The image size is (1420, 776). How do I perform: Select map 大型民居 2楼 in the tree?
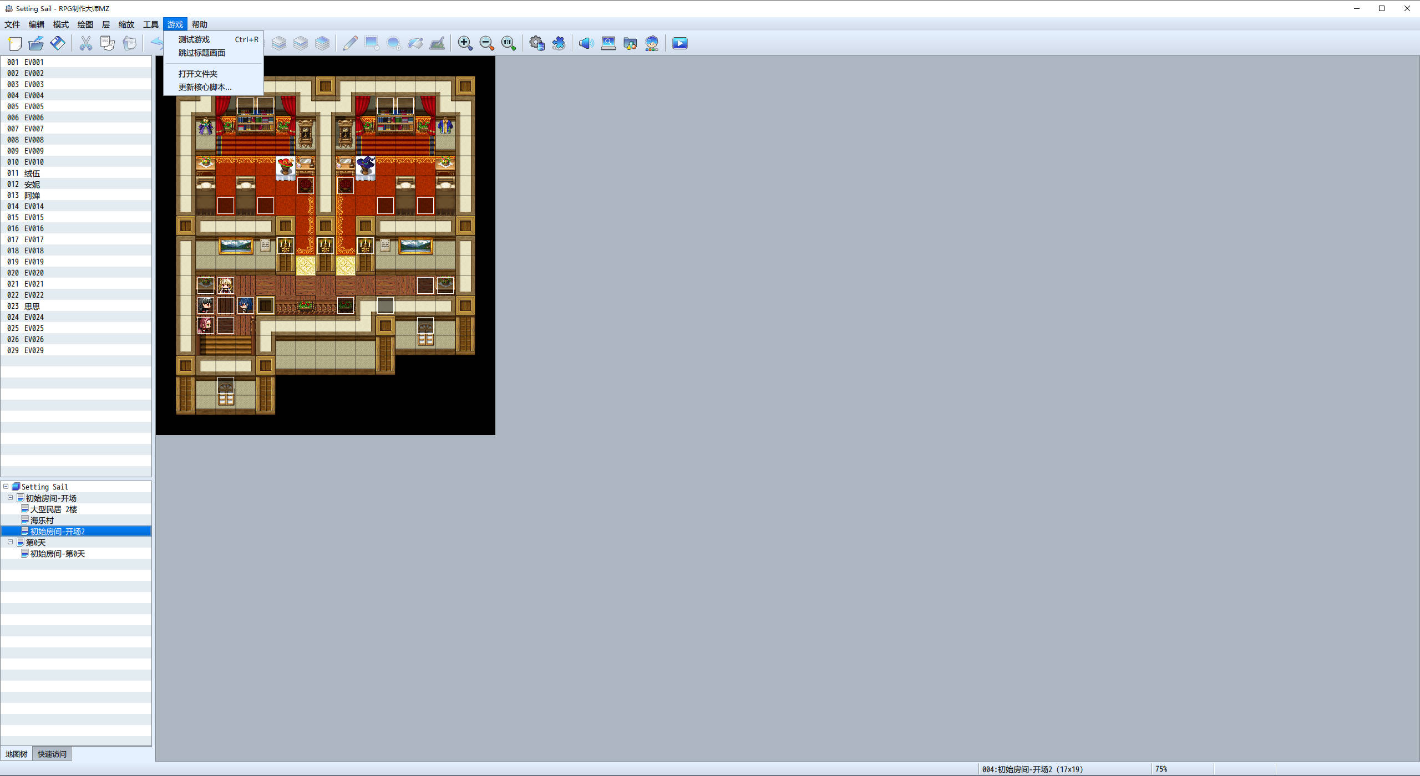(x=76, y=509)
